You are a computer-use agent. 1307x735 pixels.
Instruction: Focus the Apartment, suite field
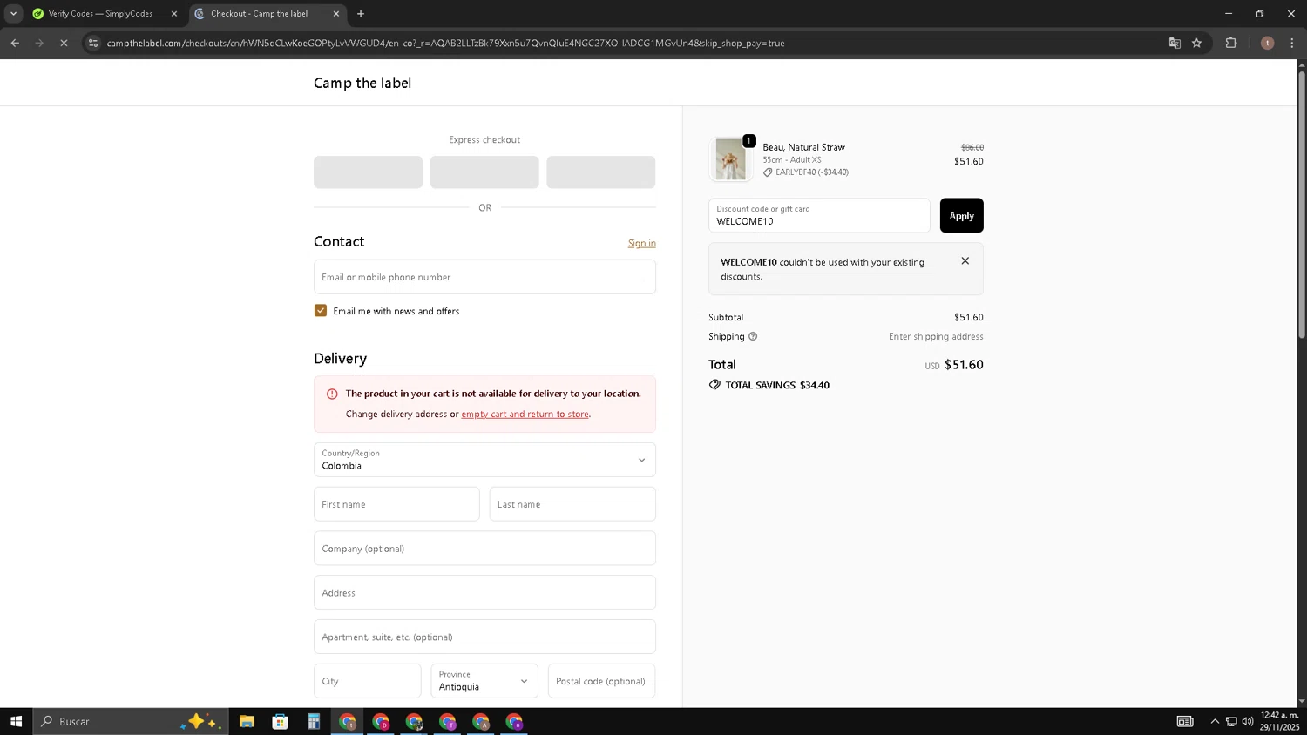(484, 637)
